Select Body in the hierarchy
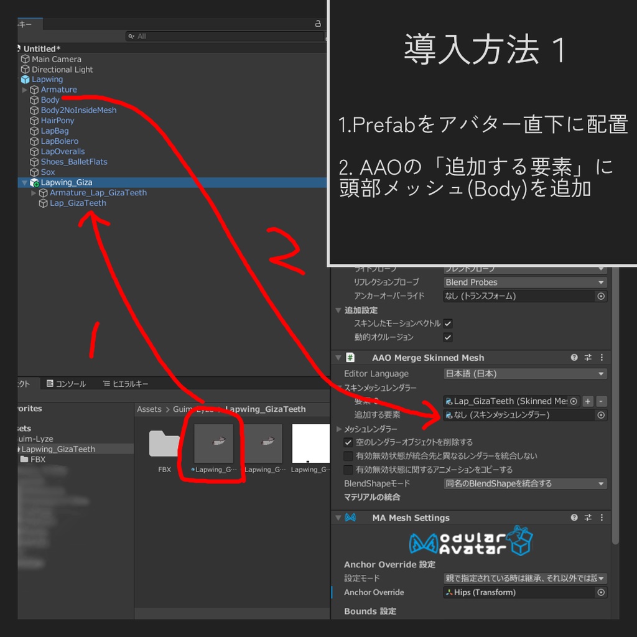The height and width of the screenshot is (637, 637). tap(50, 100)
